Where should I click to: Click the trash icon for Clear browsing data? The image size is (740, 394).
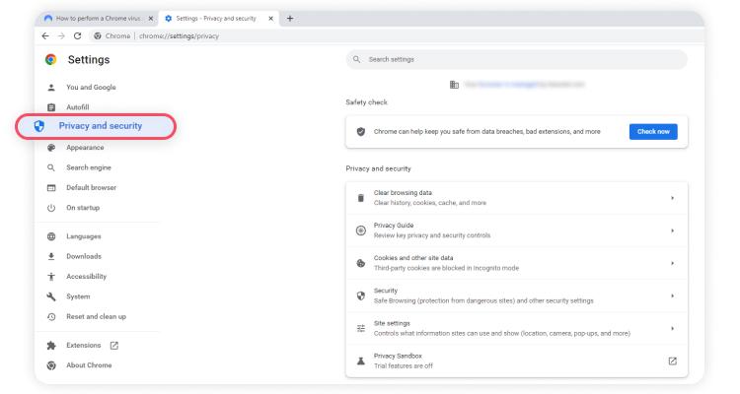361,198
